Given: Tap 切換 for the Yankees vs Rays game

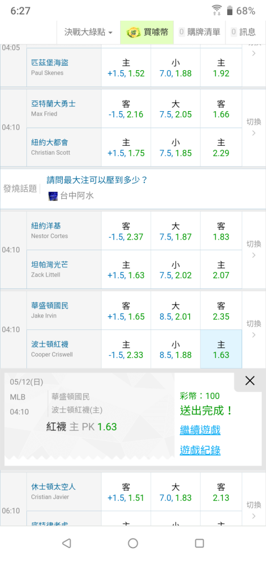Looking at the screenshot, I should 254,250.
